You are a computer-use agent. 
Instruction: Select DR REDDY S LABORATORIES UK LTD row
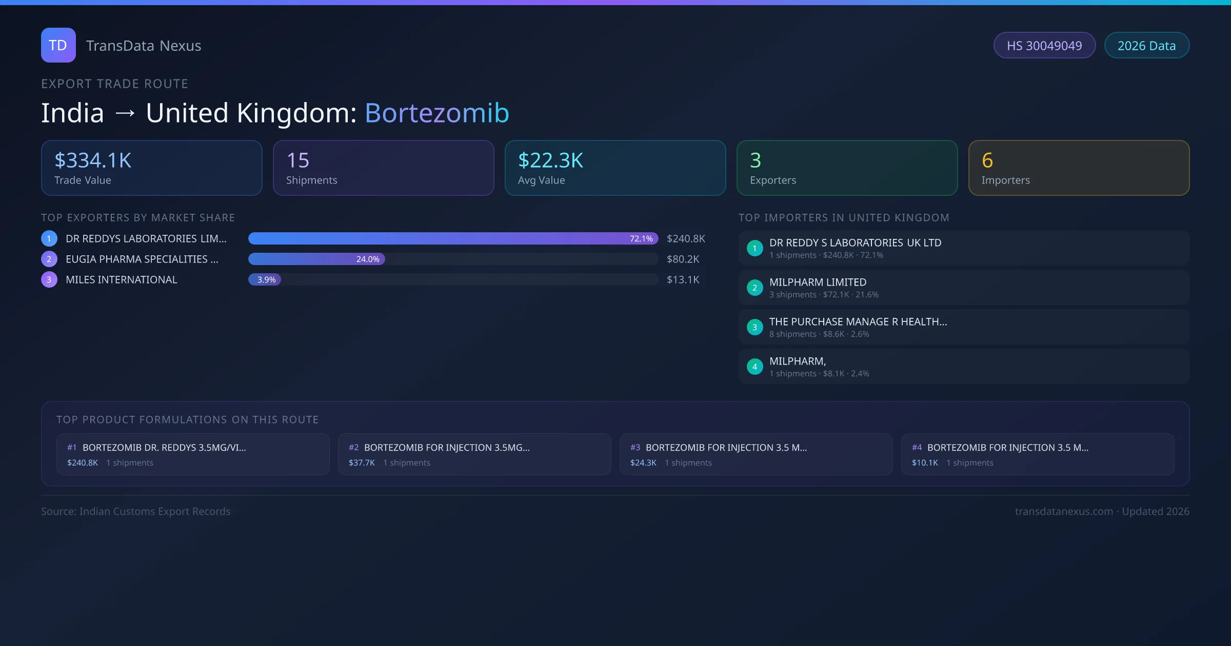click(963, 248)
